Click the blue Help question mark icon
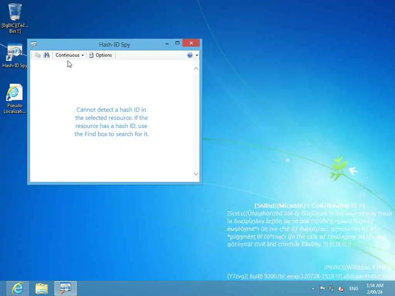Viewport: 395px width, 296px height. point(190,55)
